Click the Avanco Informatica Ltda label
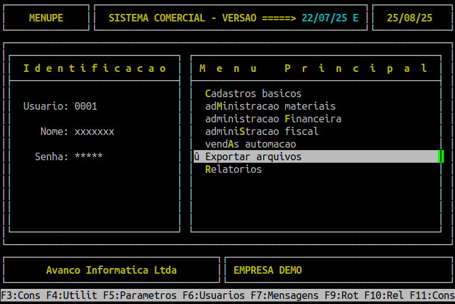The width and height of the screenshot is (455, 304). [112, 271]
